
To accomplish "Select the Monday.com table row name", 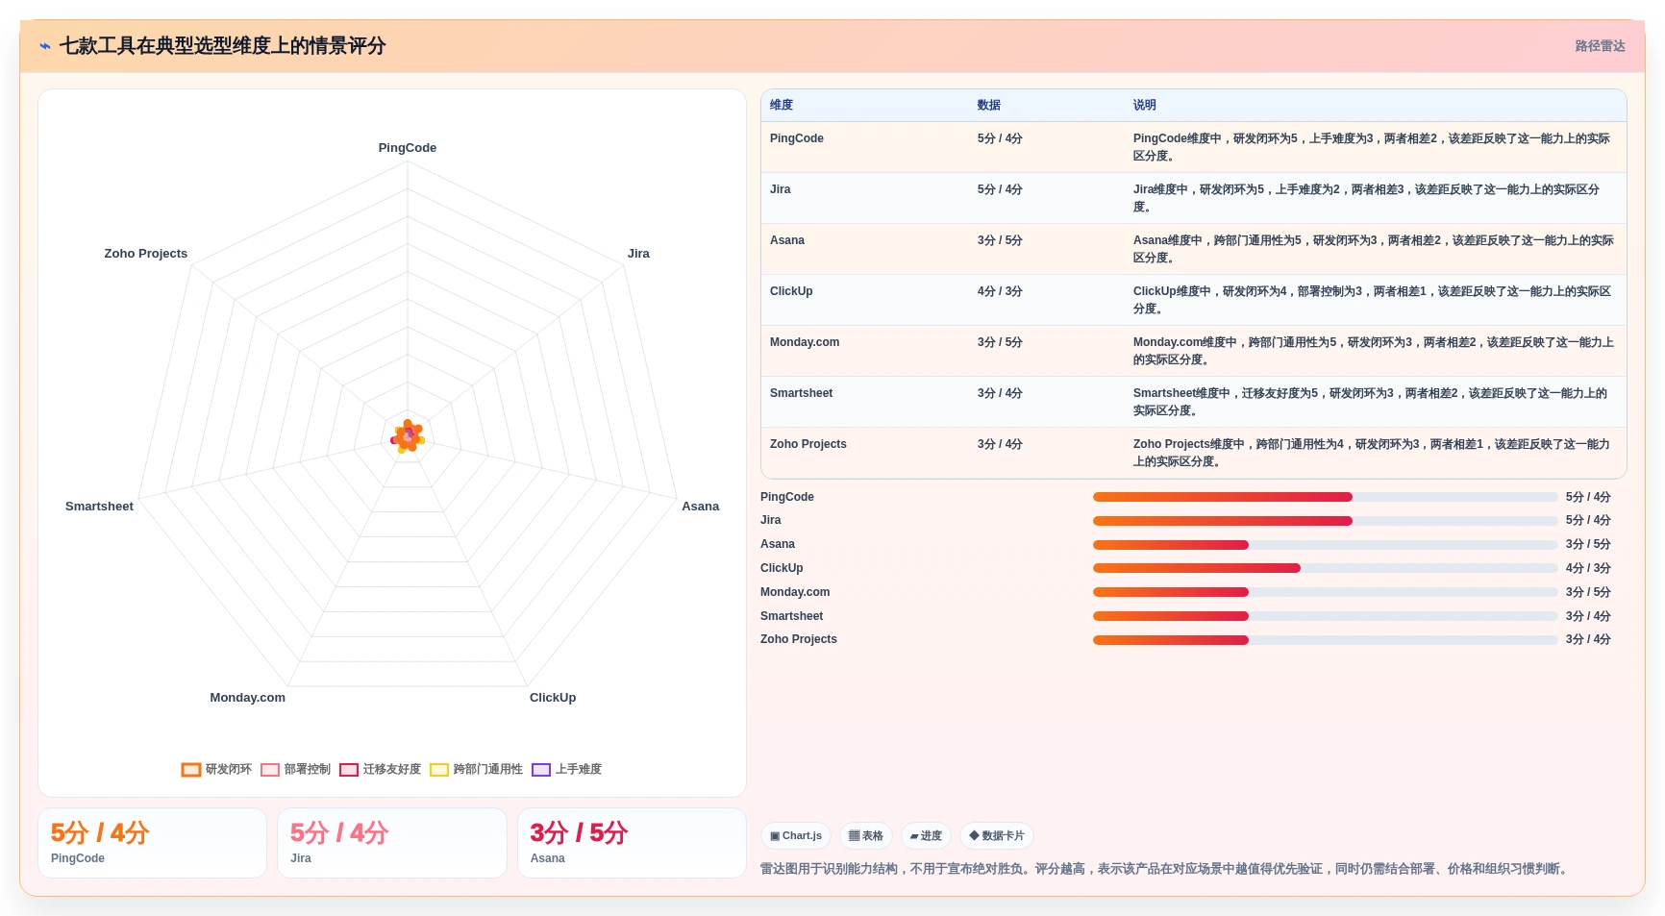I will tap(805, 342).
